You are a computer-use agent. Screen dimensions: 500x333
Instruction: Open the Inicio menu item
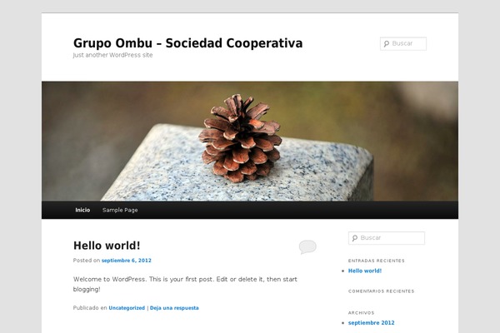[x=82, y=210]
